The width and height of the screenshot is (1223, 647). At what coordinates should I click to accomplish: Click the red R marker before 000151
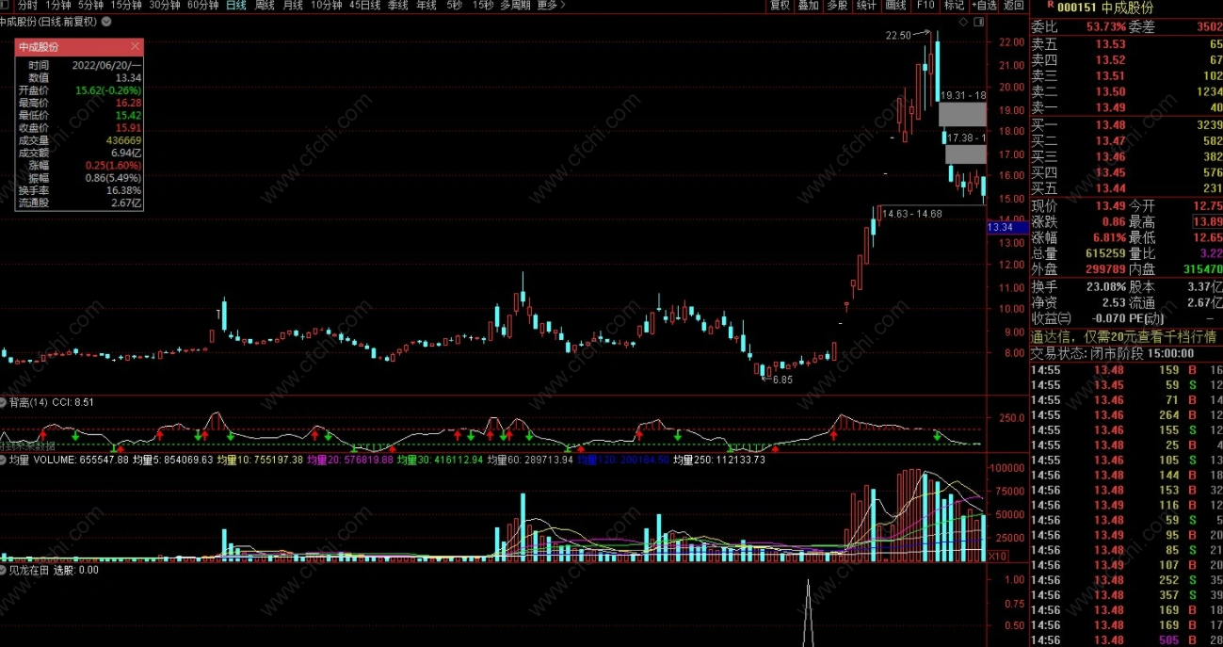click(1050, 5)
